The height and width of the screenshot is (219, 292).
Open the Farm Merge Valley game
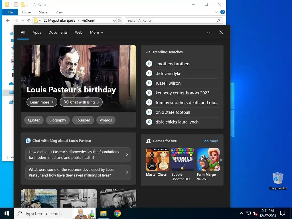tap(208, 165)
